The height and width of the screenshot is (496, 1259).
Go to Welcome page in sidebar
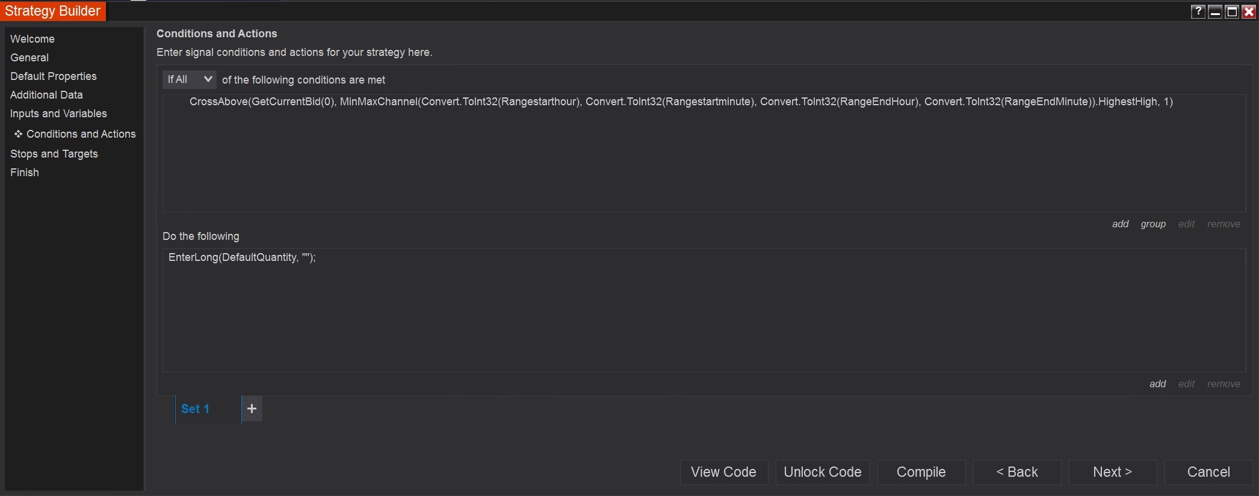(x=32, y=39)
